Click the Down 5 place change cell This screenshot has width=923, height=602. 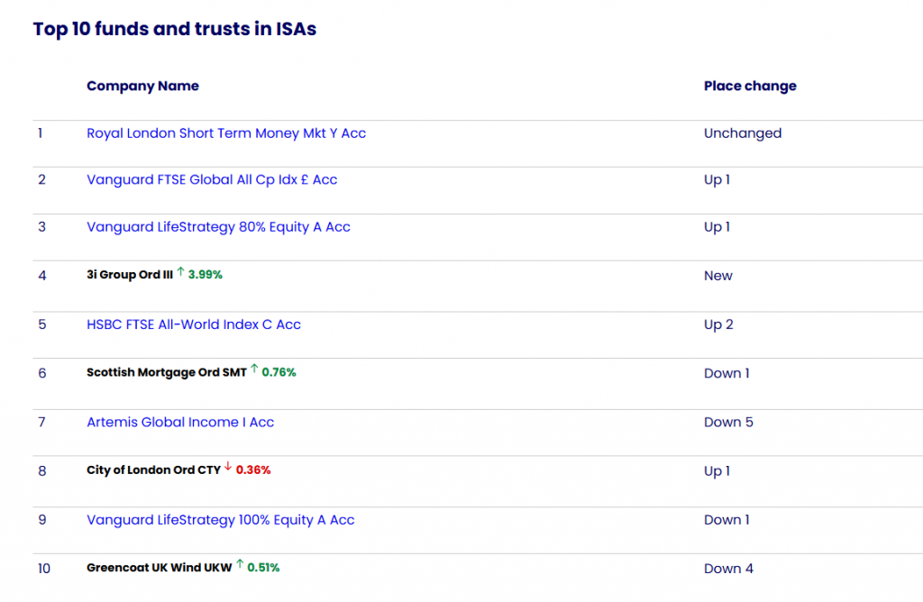point(728,423)
